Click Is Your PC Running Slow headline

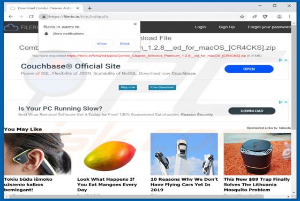(60, 109)
